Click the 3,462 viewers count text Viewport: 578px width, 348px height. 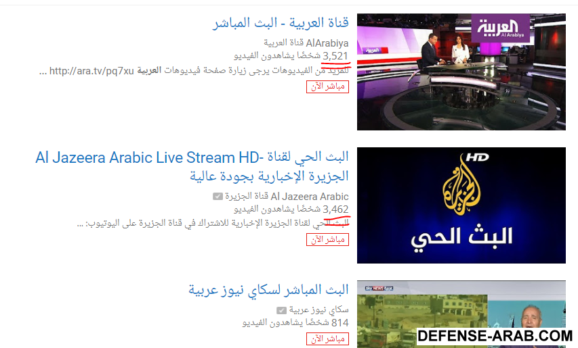[291, 209]
